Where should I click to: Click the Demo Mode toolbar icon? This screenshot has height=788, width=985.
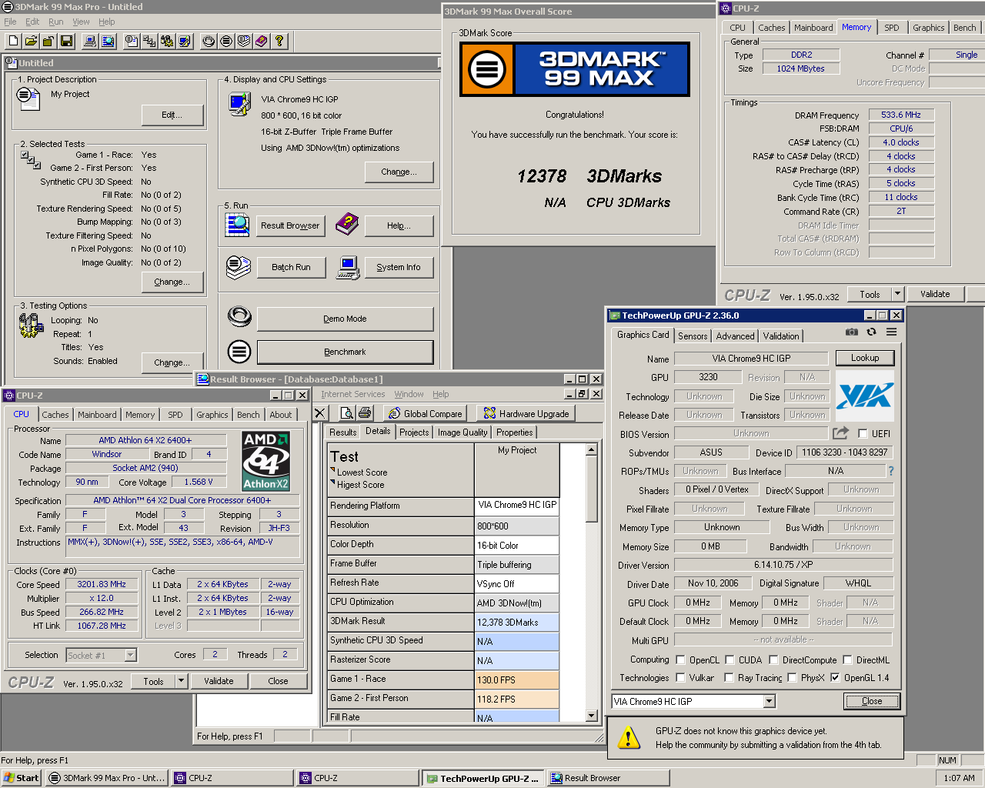point(209,42)
